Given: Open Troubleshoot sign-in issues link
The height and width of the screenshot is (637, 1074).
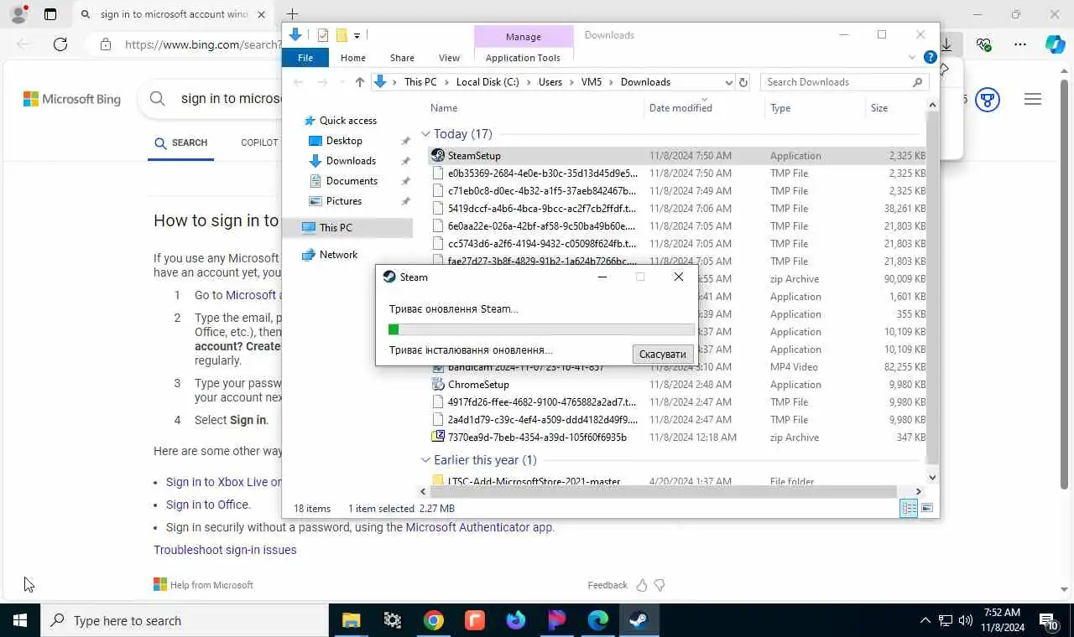Looking at the screenshot, I should pyautogui.click(x=225, y=551).
